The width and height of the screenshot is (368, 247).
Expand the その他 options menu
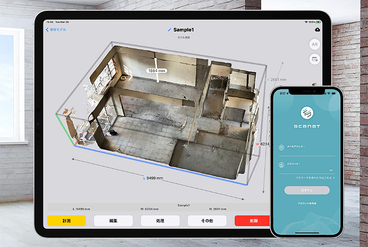pos(207,221)
